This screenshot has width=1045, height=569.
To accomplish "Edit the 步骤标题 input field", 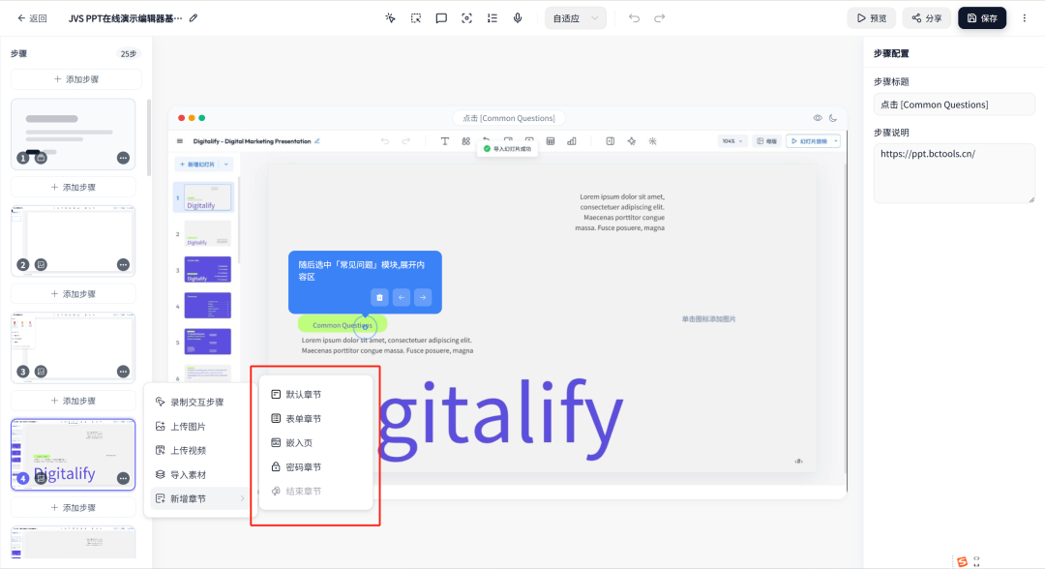I will click(x=954, y=105).
